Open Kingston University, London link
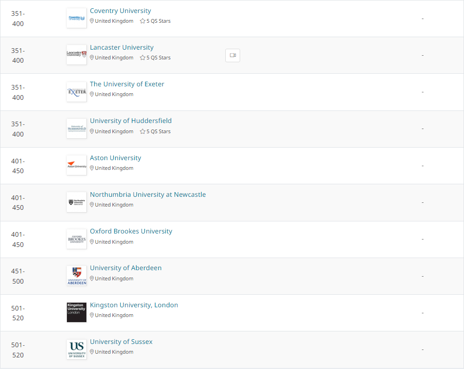This screenshot has height=369, width=464. (134, 305)
